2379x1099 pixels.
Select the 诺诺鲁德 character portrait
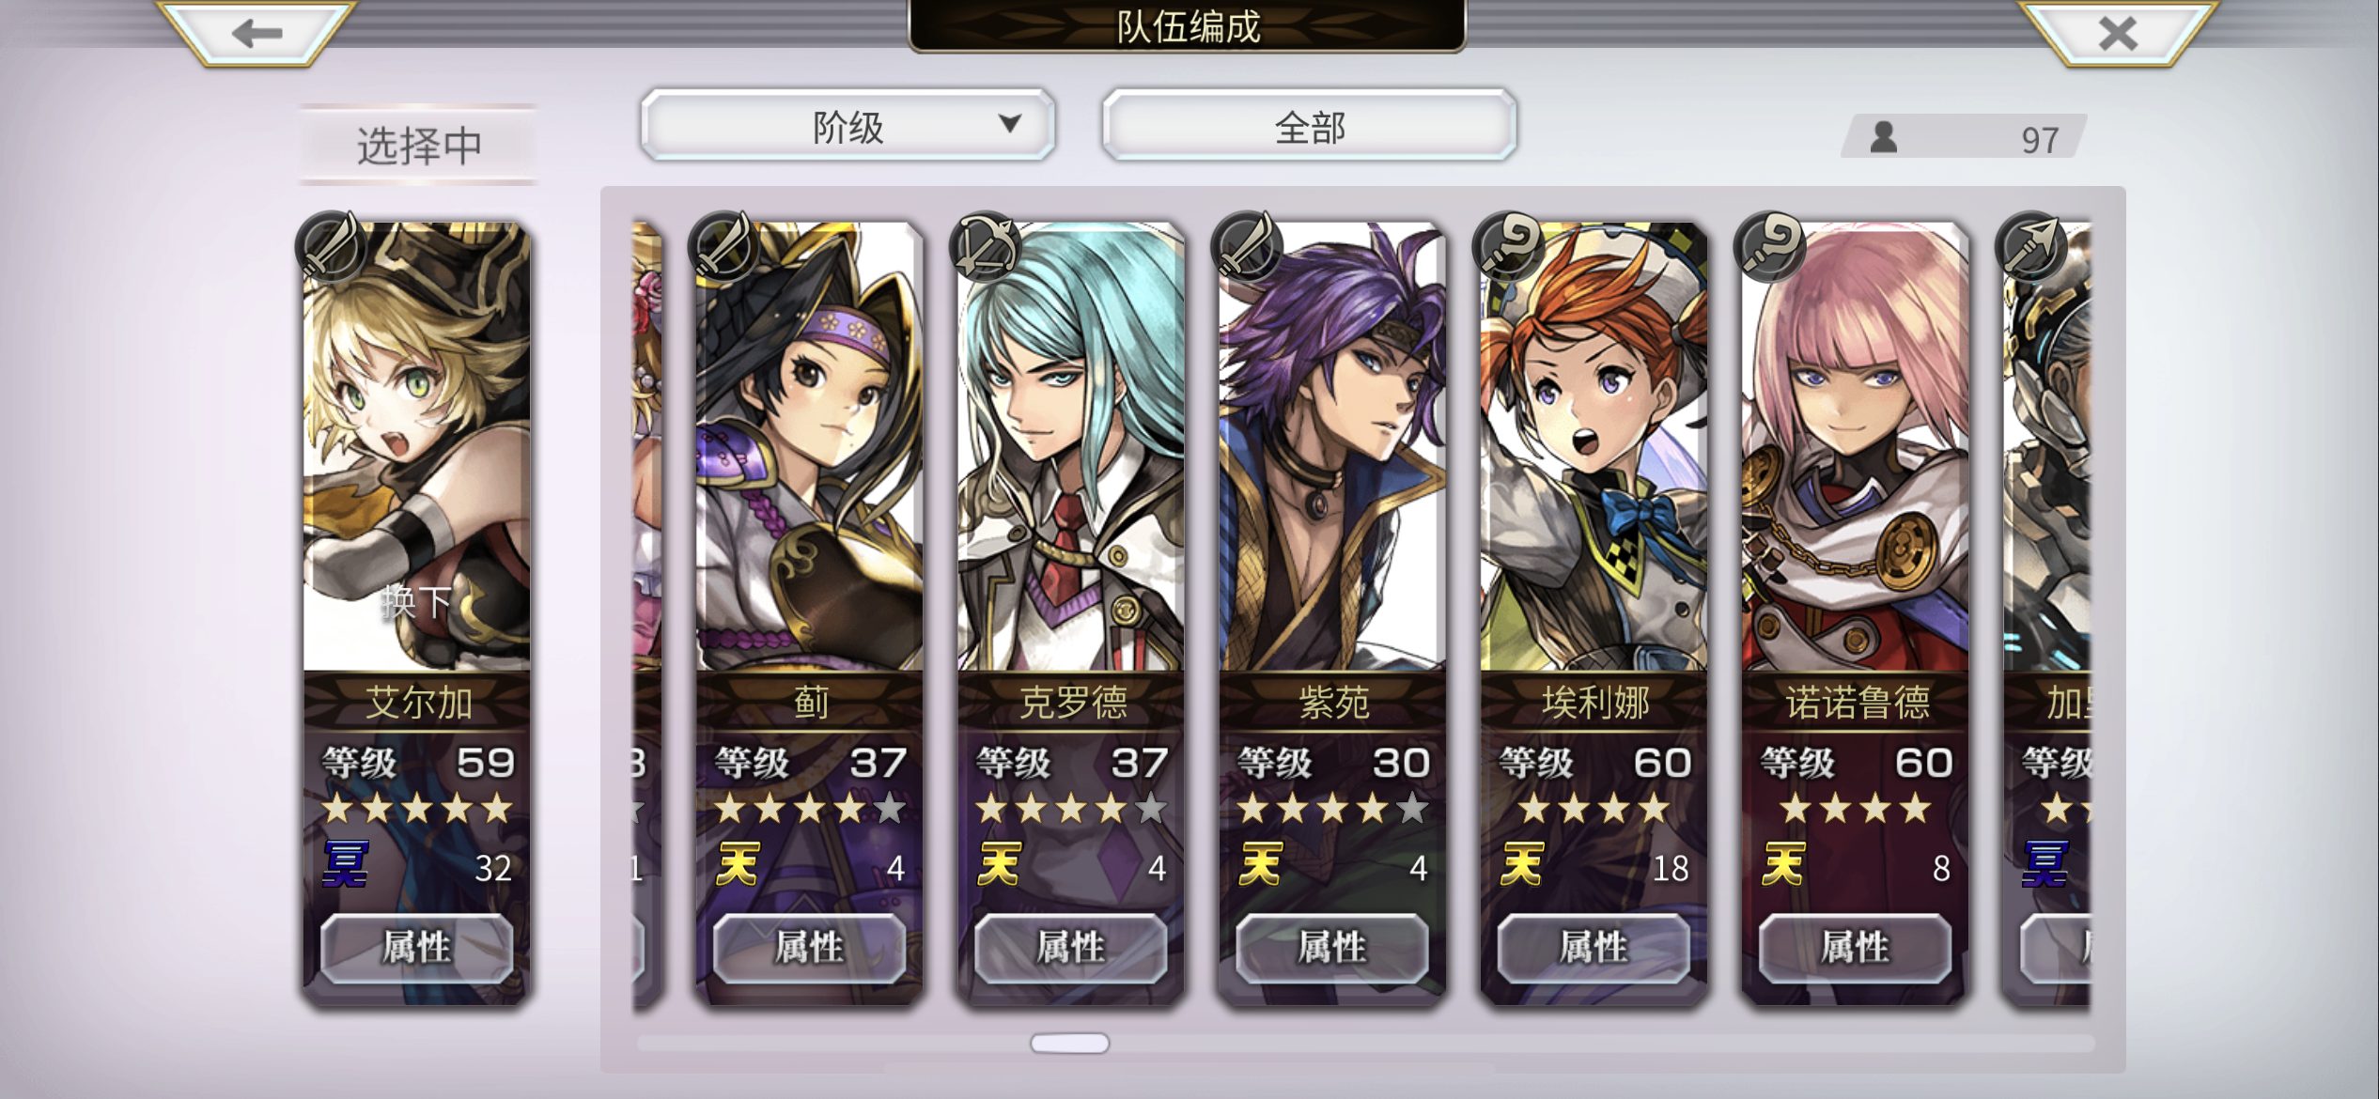(x=1856, y=447)
